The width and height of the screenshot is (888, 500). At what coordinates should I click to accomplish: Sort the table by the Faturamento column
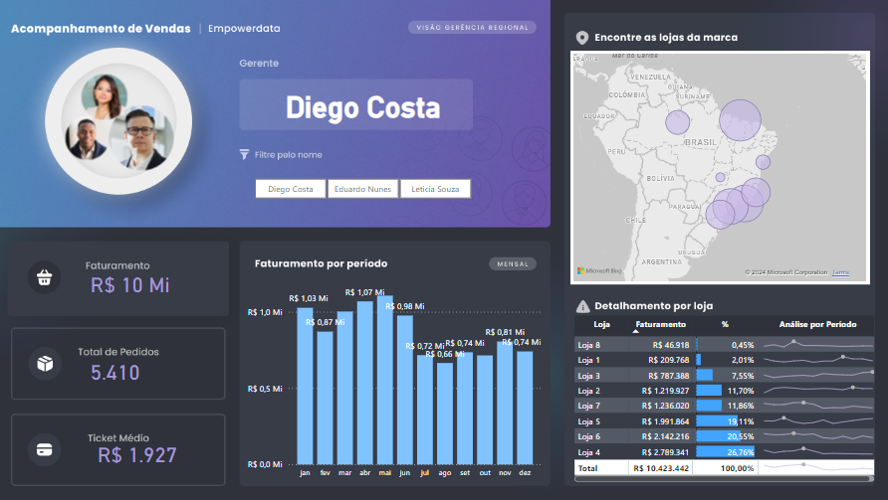[660, 325]
